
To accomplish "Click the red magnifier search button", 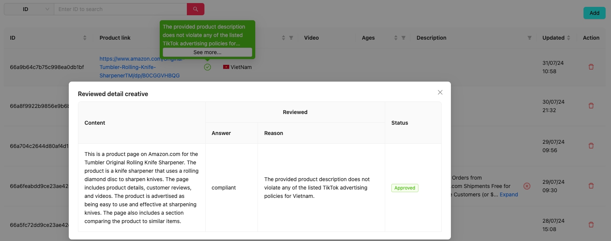I will (x=195, y=9).
